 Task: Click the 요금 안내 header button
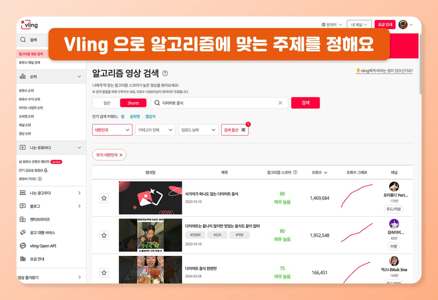pos(385,25)
